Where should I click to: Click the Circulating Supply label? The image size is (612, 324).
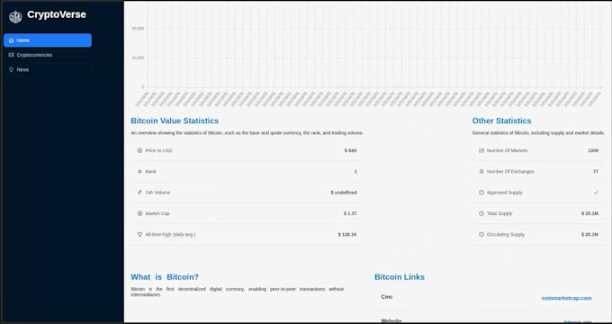point(506,235)
